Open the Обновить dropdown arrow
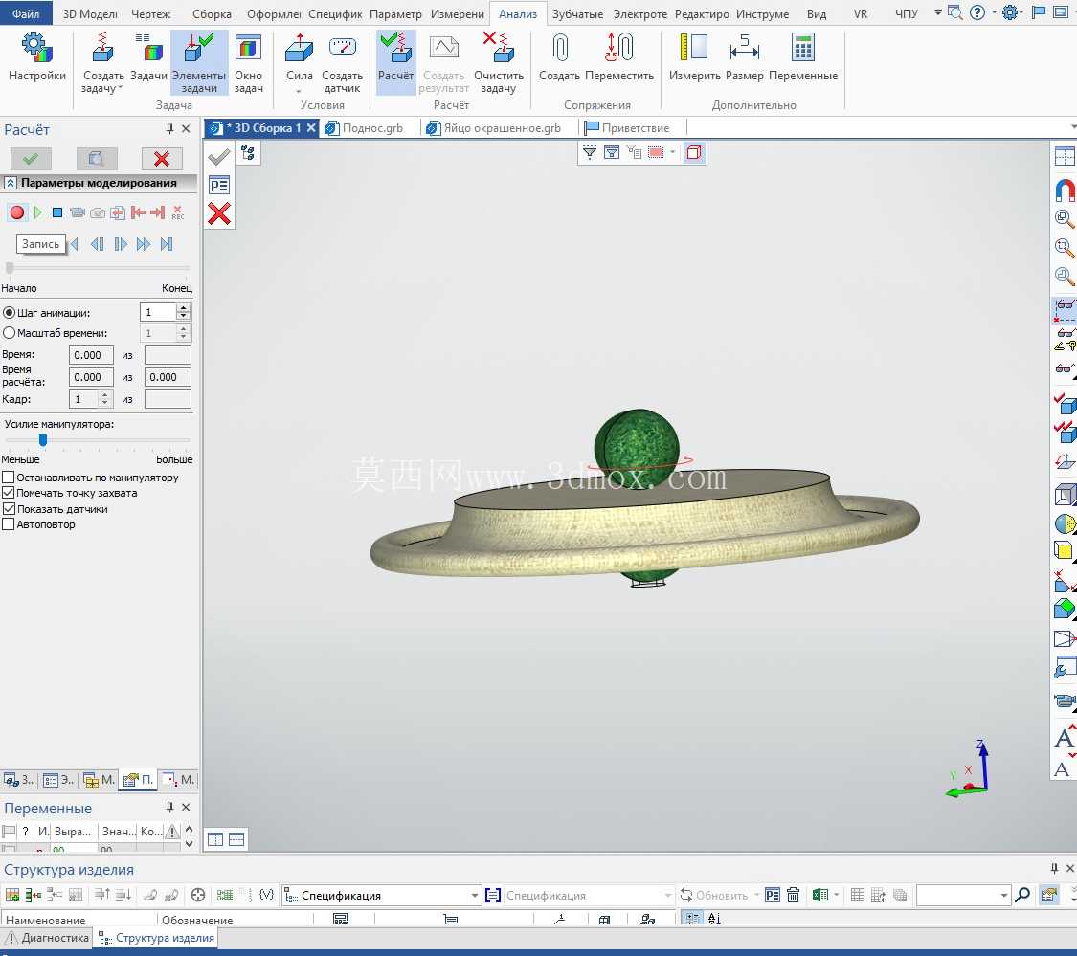The image size is (1077, 956). pyautogui.click(x=756, y=895)
